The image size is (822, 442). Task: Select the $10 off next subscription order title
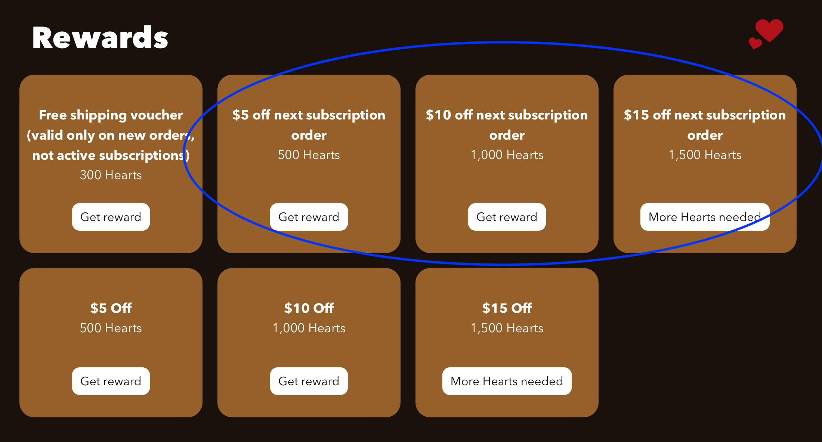click(x=507, y=125)
